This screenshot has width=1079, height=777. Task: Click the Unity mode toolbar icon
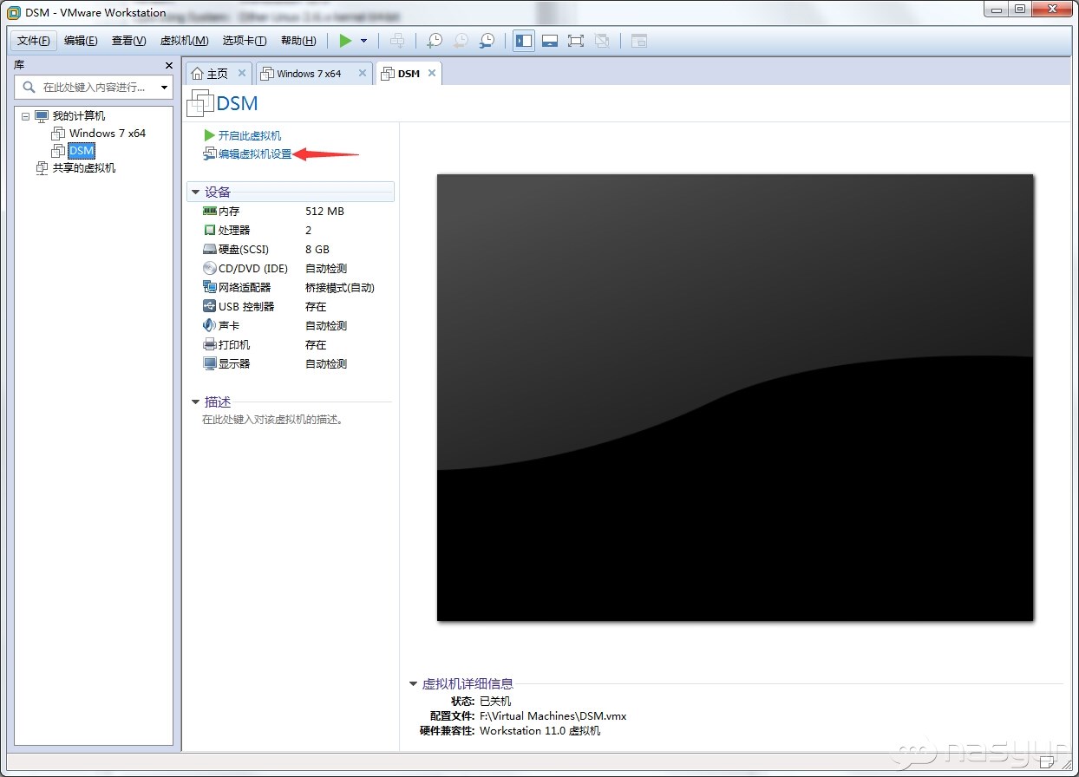coord(603,41)
